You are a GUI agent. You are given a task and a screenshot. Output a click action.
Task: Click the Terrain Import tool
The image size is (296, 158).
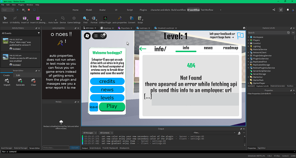[7, 82]
